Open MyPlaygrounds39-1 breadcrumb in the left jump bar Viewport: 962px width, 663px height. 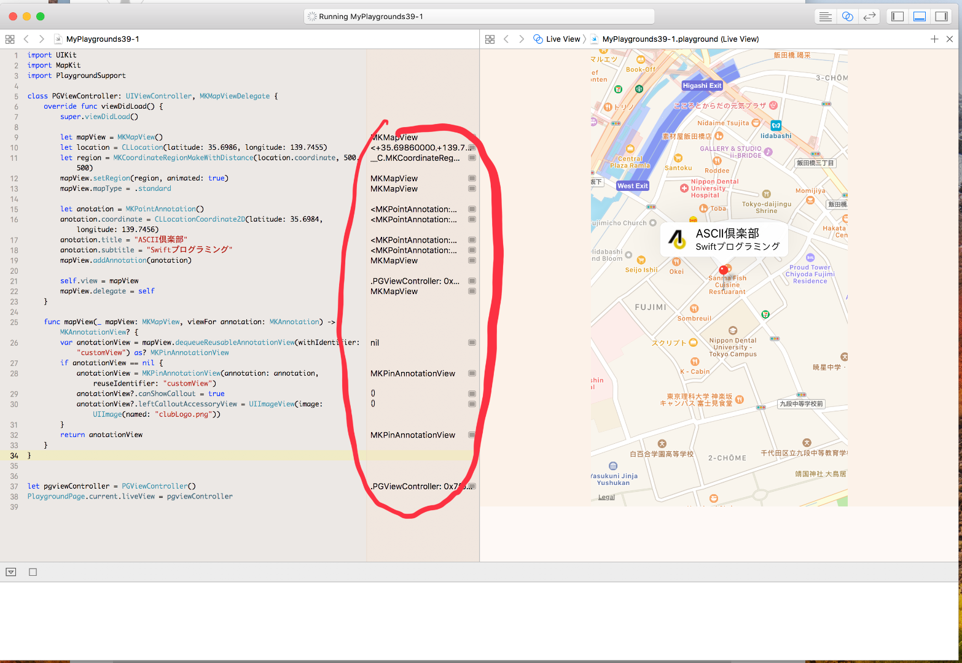pos(102,39)
